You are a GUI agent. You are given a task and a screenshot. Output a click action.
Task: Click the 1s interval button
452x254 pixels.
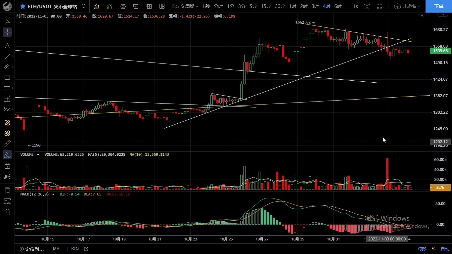pos(355,6)
